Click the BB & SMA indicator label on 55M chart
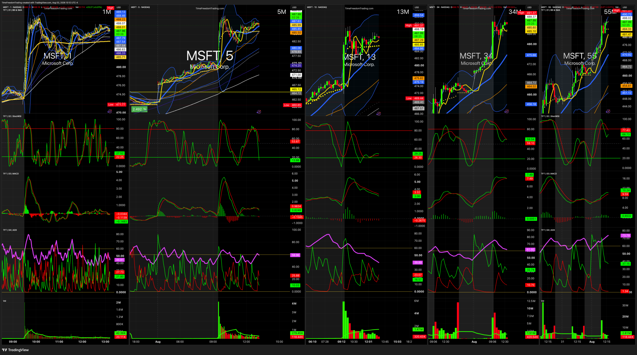 click(x=551, y=10)
